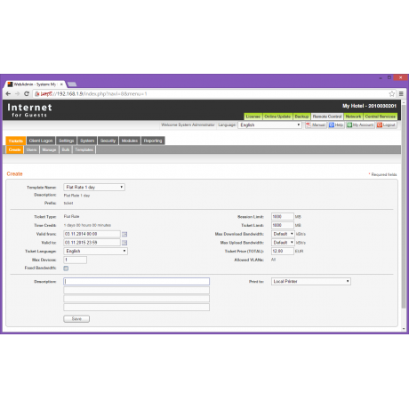Screen dimensions: 409x409
Task: Open the Settings tab
Action: (x=66, y=140)
